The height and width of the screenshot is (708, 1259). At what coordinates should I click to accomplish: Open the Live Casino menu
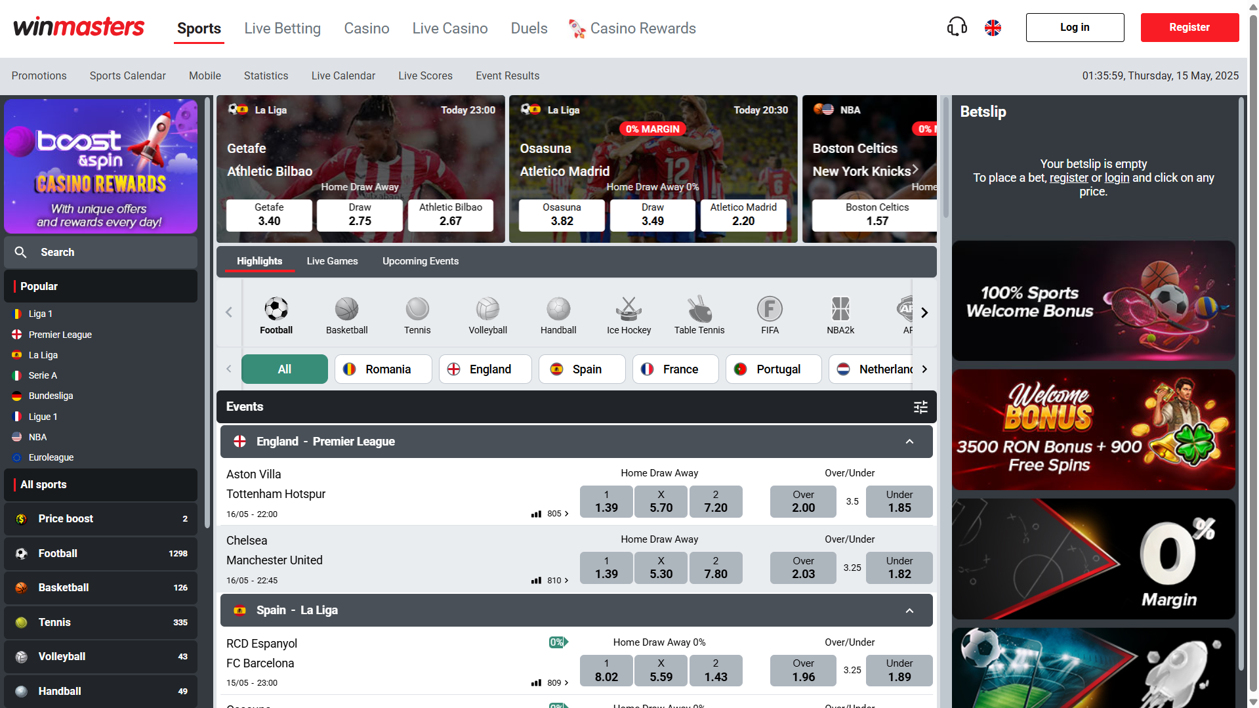coord(449,28)
